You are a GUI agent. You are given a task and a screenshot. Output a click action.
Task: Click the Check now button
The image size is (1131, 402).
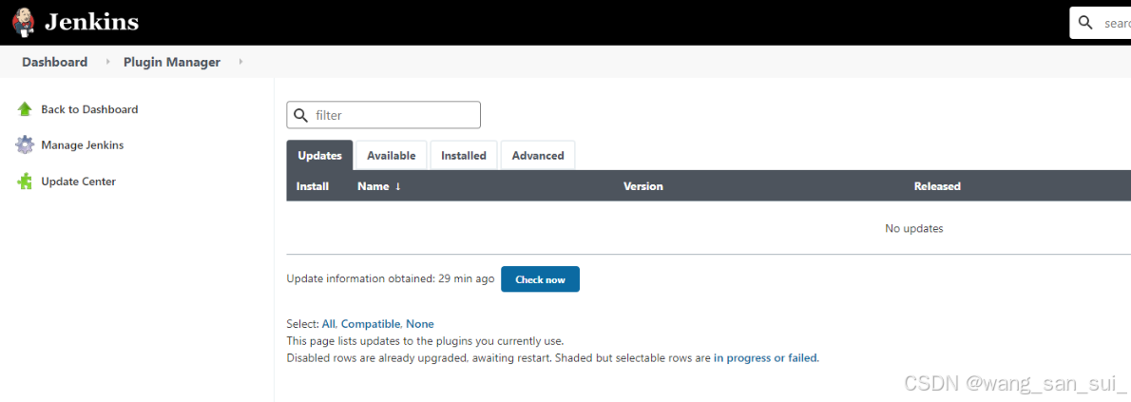(x=540, y=279)
